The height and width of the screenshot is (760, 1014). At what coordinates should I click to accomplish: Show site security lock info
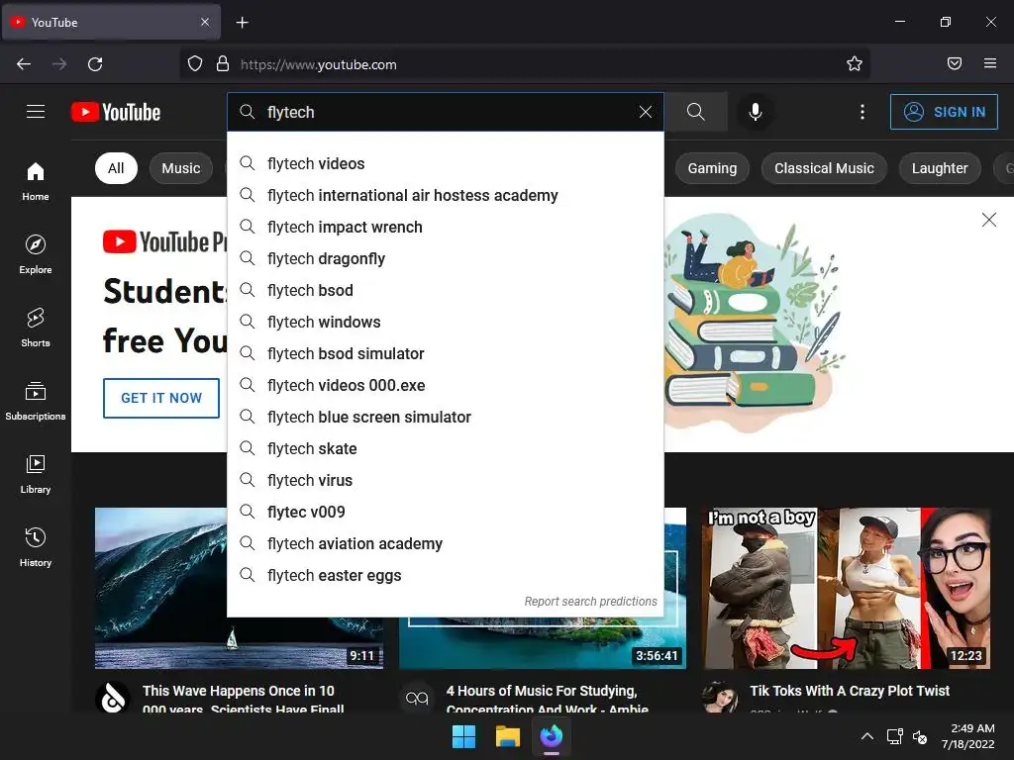click(x=223, y=64)
